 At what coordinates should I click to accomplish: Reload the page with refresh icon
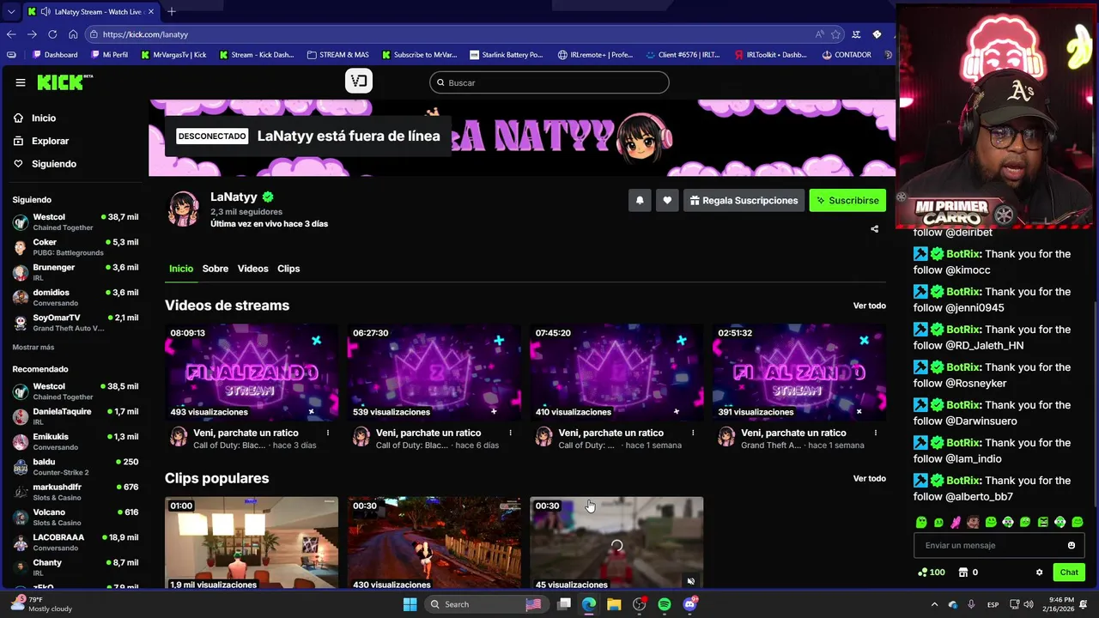point(52,34)
